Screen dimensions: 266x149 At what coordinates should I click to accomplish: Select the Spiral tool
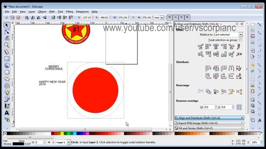pyautogui.click(x=7, y=86)
